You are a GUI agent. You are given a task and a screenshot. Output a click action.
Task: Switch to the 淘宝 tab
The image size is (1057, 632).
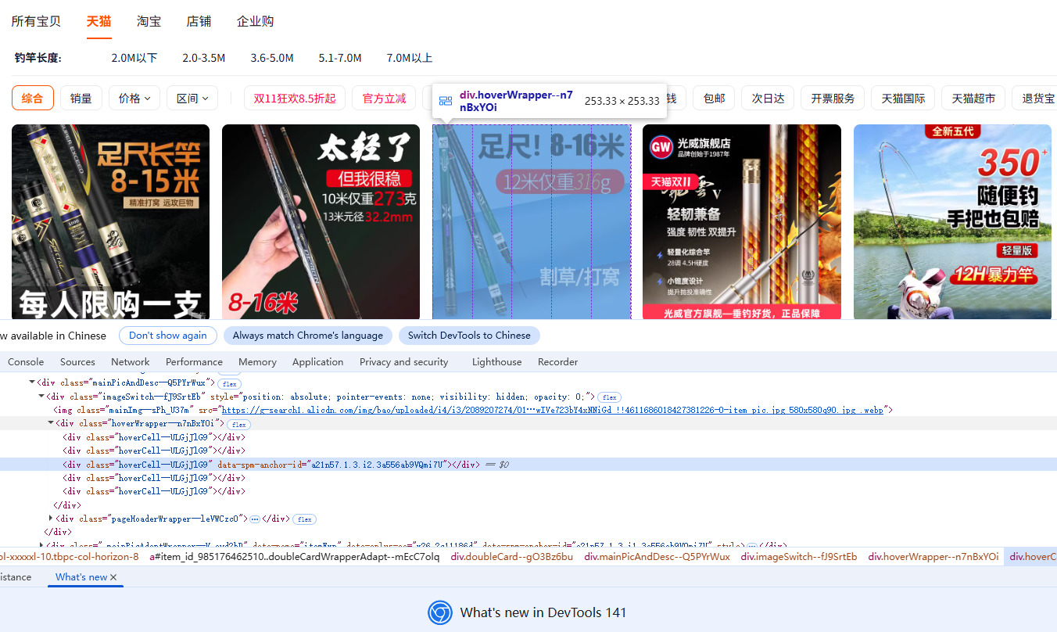[x=149, y=21]
